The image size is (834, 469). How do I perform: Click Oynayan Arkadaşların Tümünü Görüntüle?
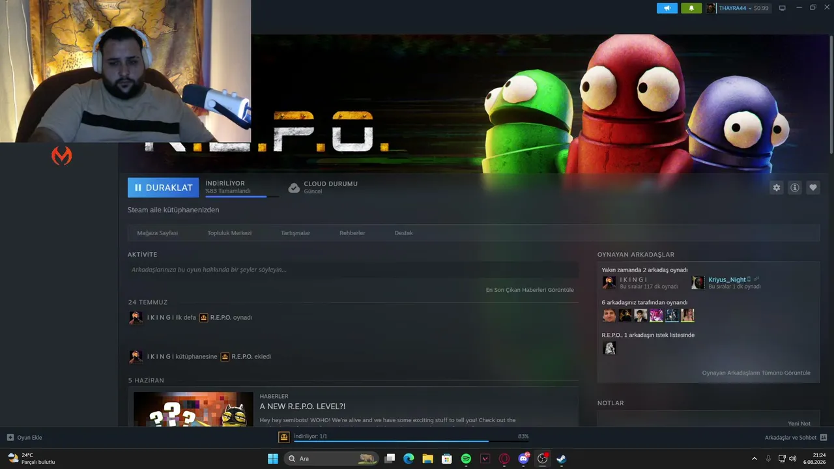tap(756, 373)
